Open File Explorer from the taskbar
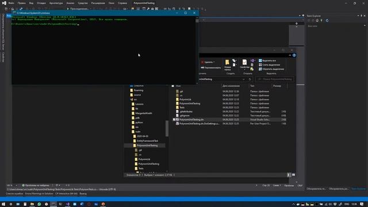The width and height of the screenshot is (368, 207). coord(32,204)
